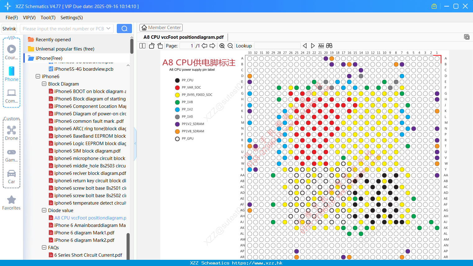Find previous lookup result triangle

[x=305, y=46]
